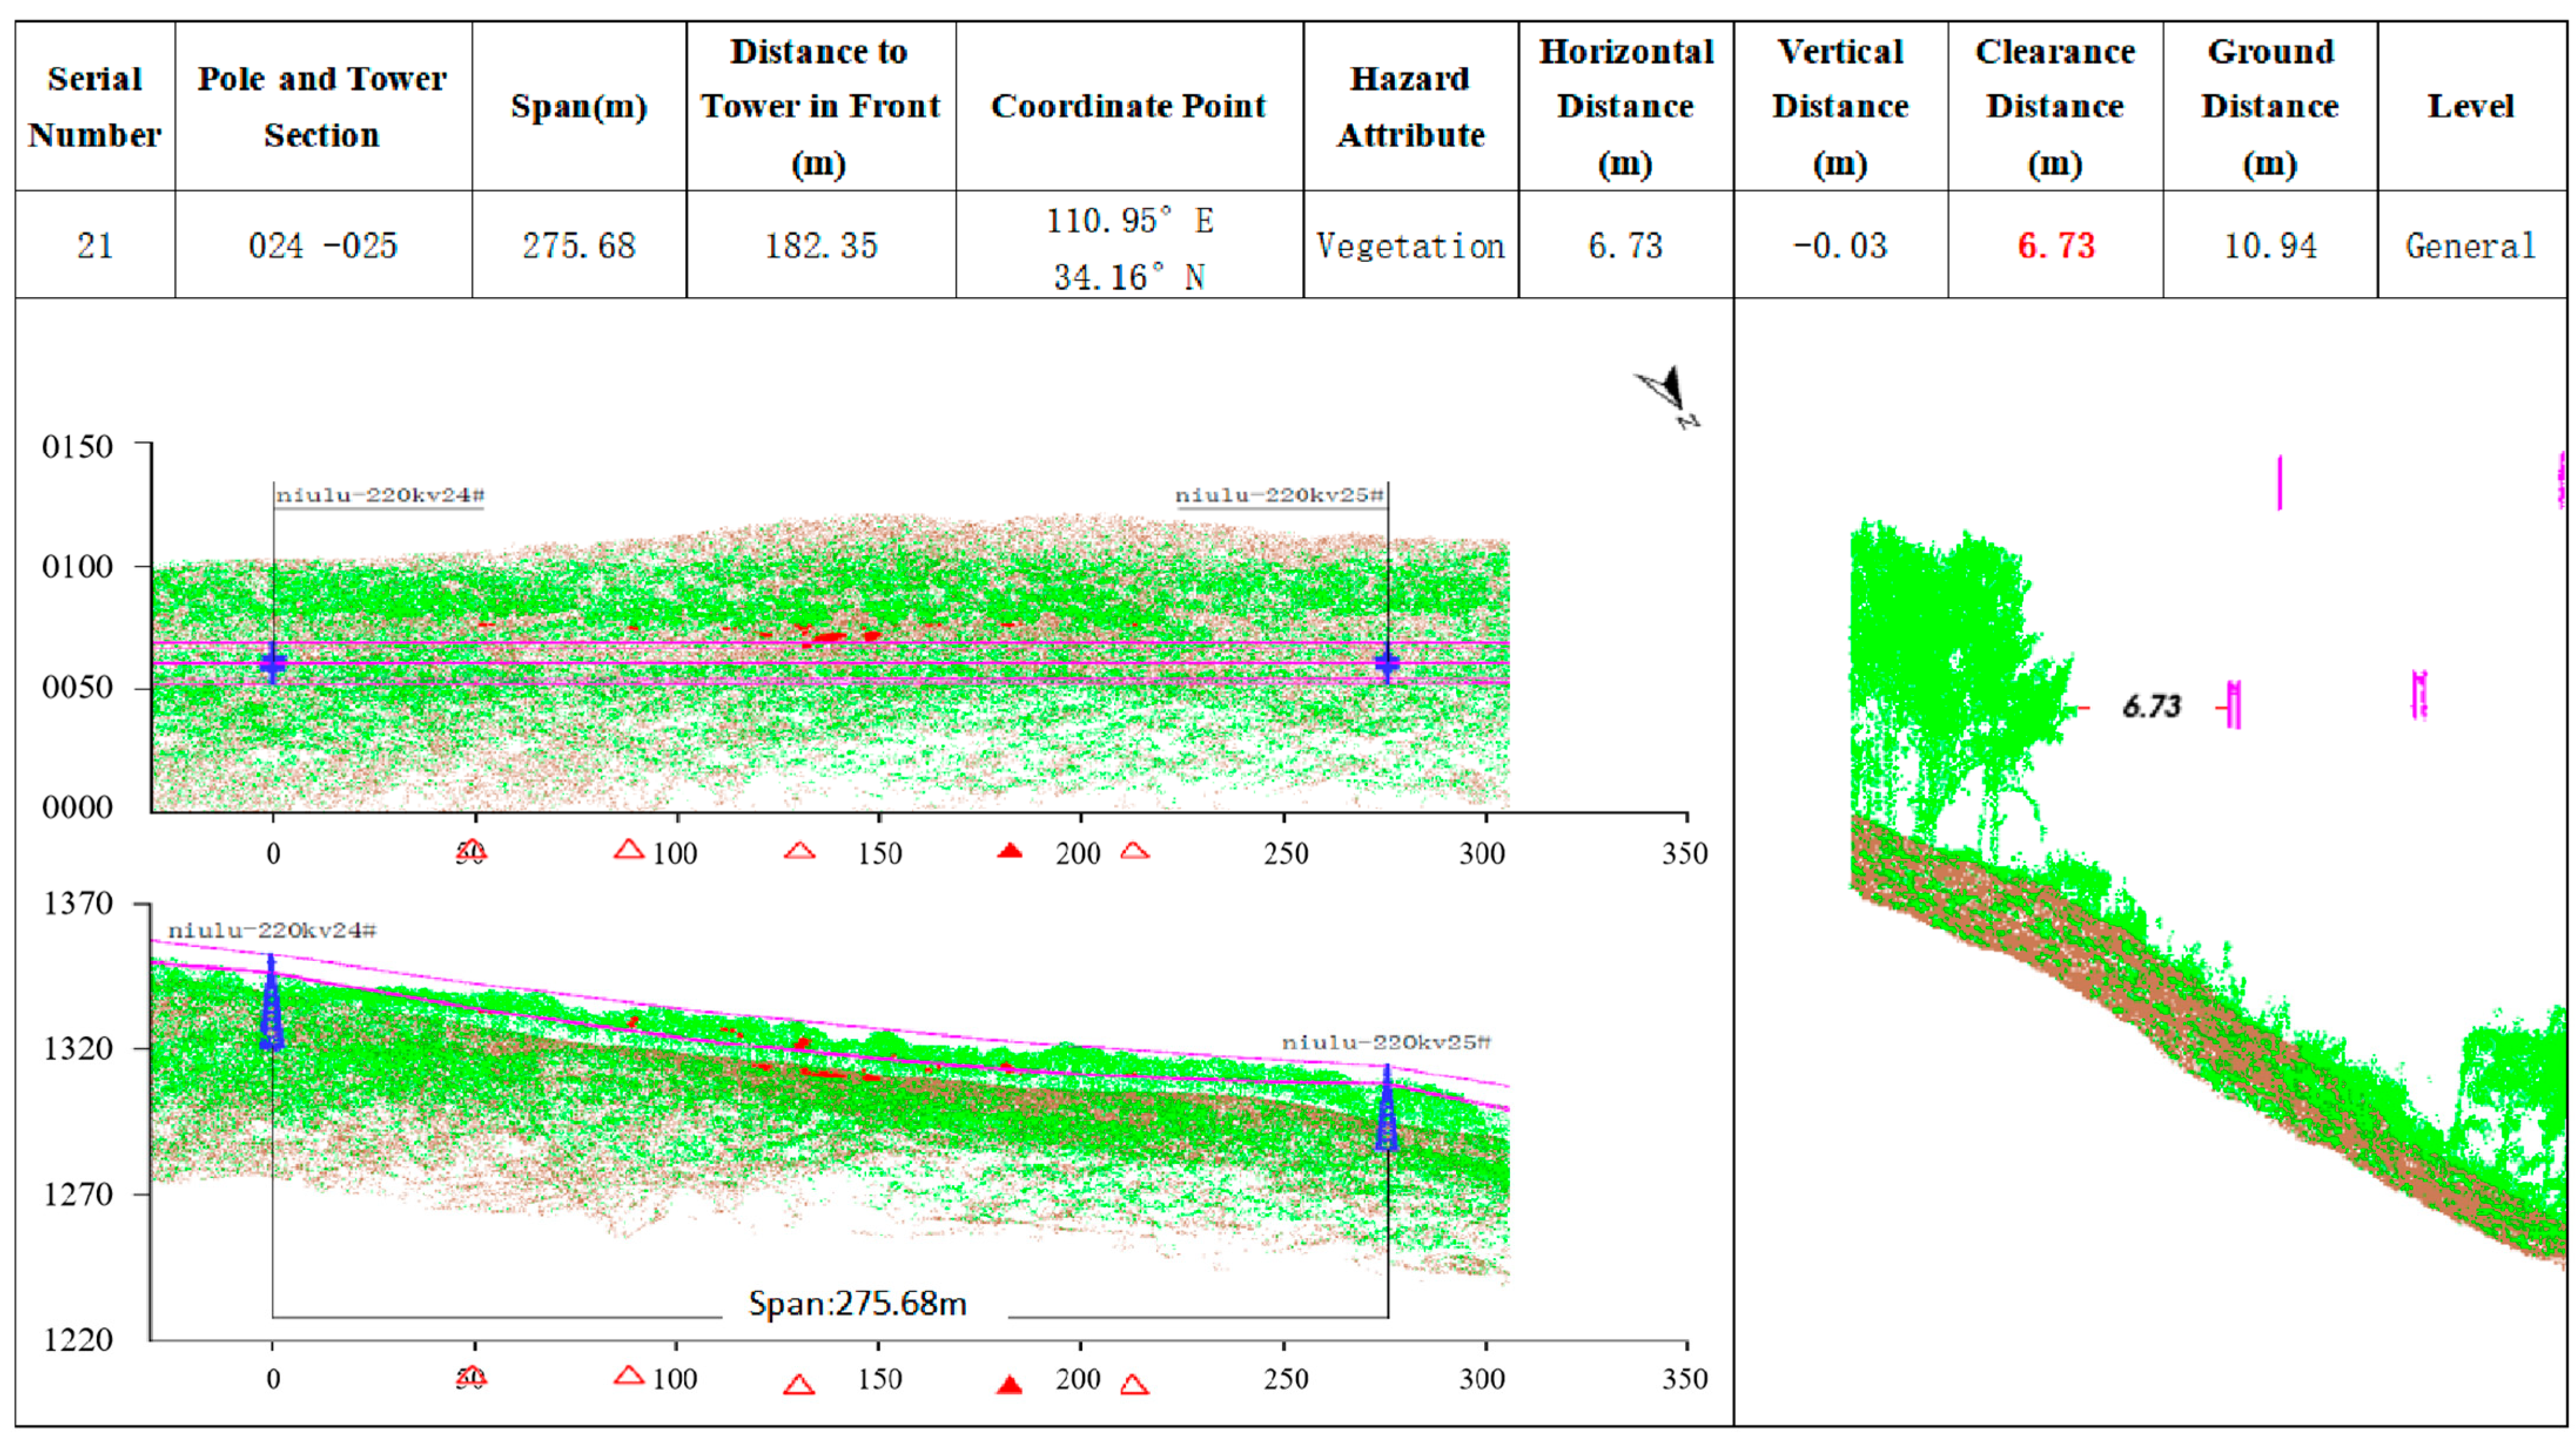Click the hollow triangle right of 200 in plan view
The image size is (2576, 1437).
coord(1134,851)
